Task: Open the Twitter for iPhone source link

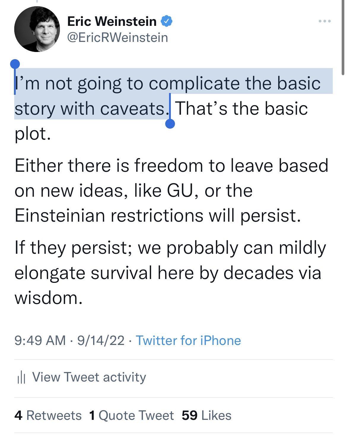Action: [x=188, y=341]
